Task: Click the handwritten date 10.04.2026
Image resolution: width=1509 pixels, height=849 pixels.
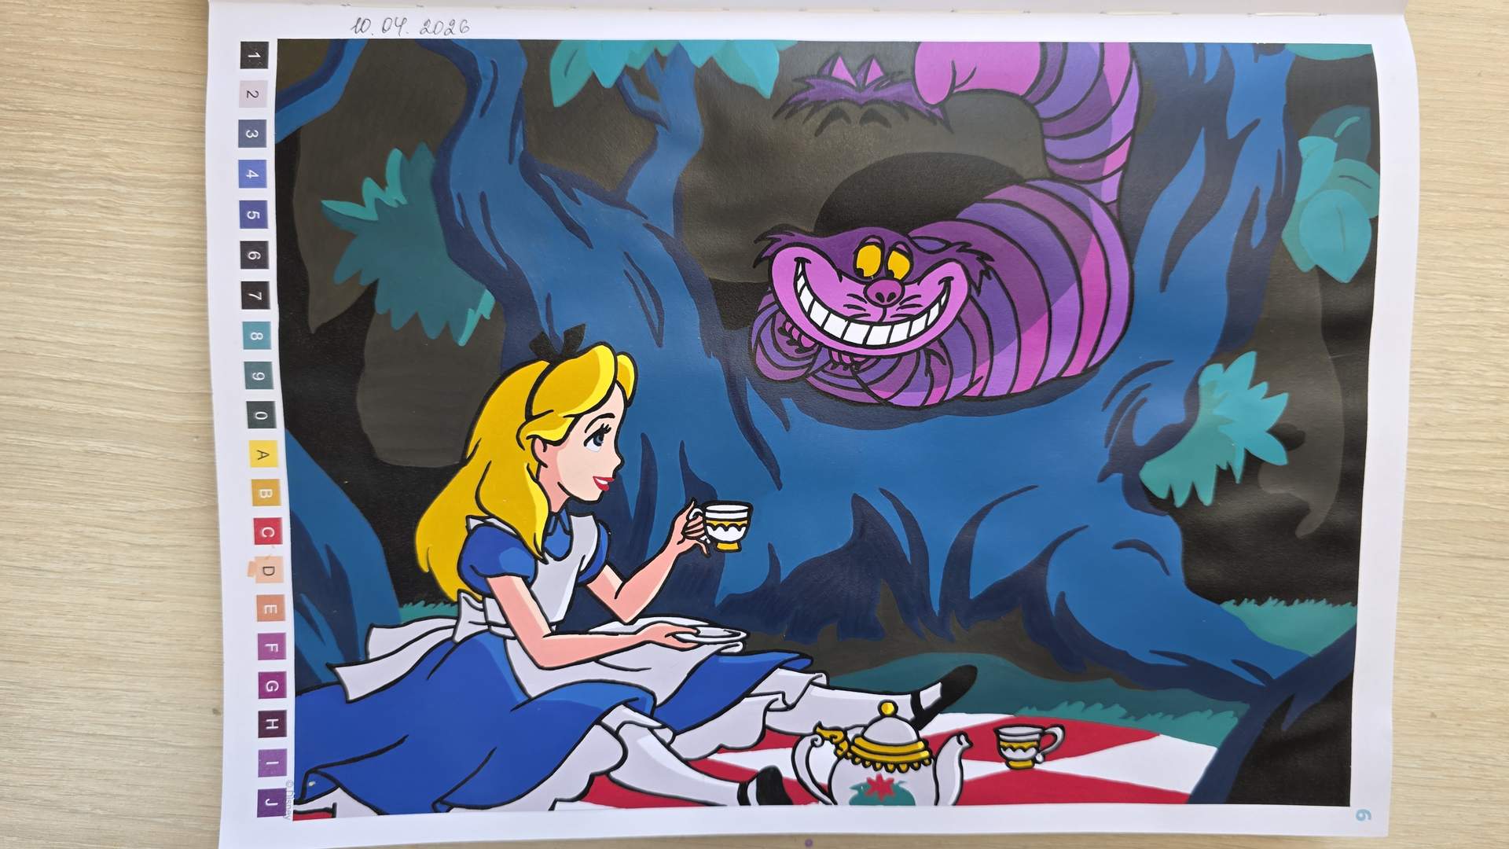Action: tap(409, 26)
